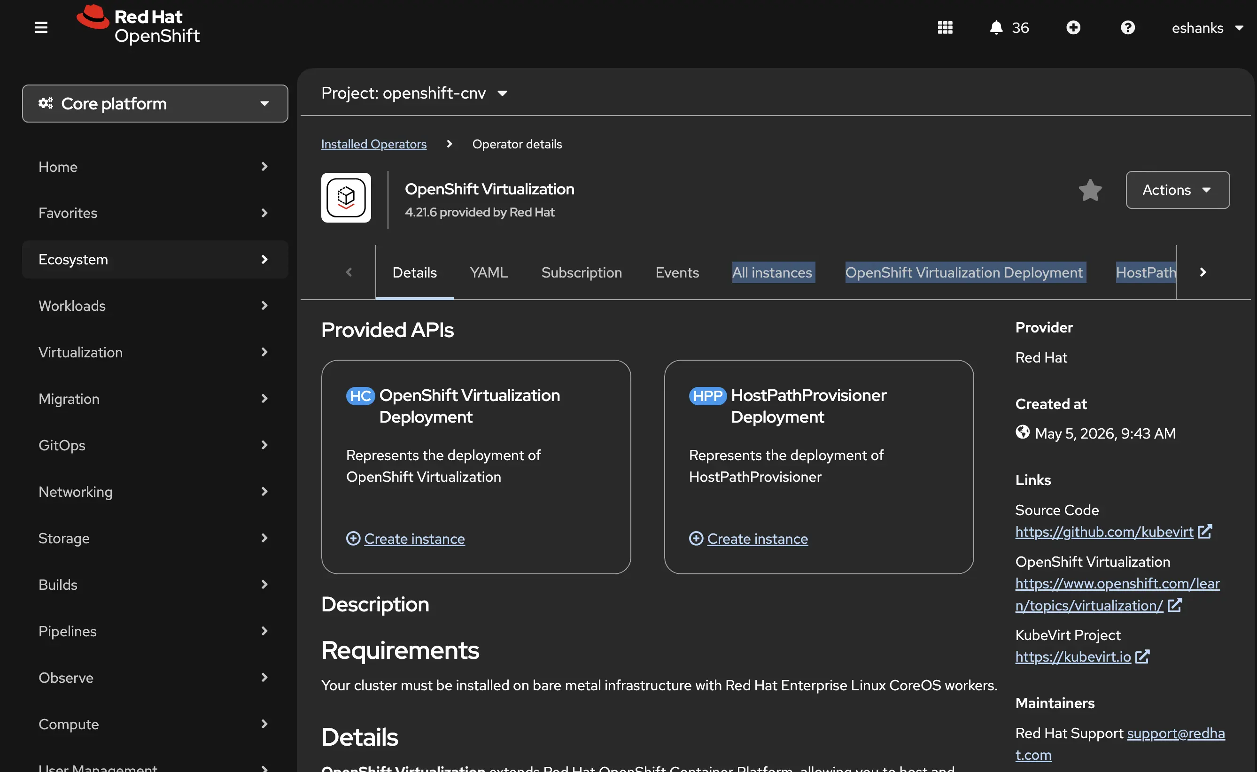Favorite the operator with the star icon
The height and width of the screenshot is (772, 1257).
[x=1090, y=190]
